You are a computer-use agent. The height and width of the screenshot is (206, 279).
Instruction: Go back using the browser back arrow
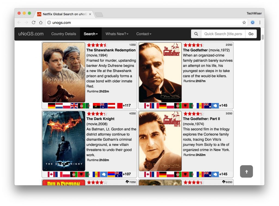coord(19,22)
